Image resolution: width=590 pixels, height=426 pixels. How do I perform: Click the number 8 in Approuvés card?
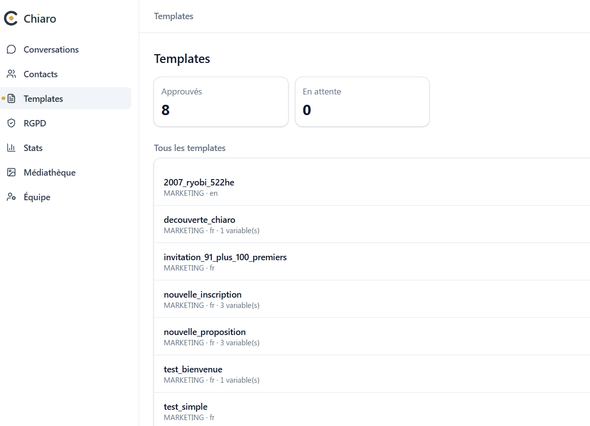click(x=166, y=110)
